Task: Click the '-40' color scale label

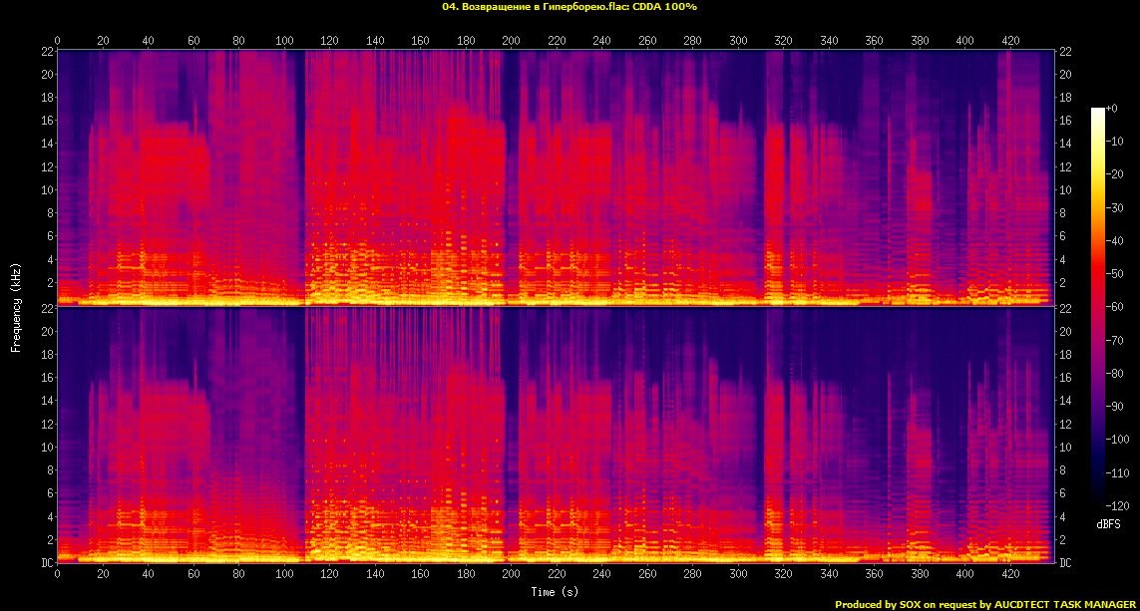Action: [x=1114, y=240]
